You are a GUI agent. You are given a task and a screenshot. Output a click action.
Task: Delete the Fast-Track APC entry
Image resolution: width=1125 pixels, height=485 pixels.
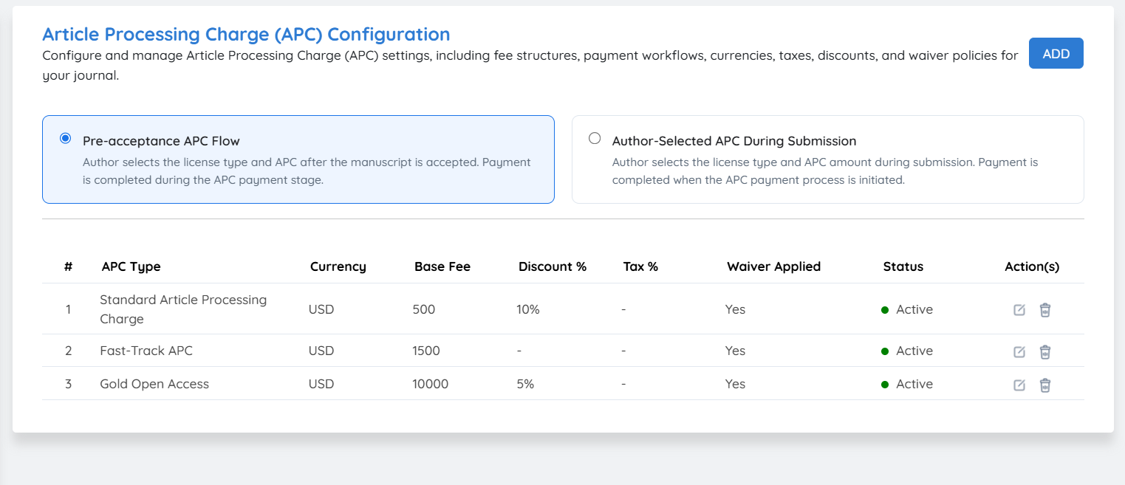[1045, 352]
